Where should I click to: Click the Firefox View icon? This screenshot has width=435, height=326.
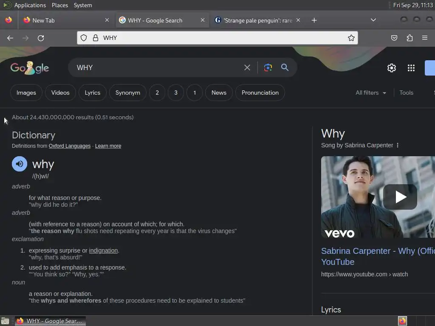tap(8, 20)
